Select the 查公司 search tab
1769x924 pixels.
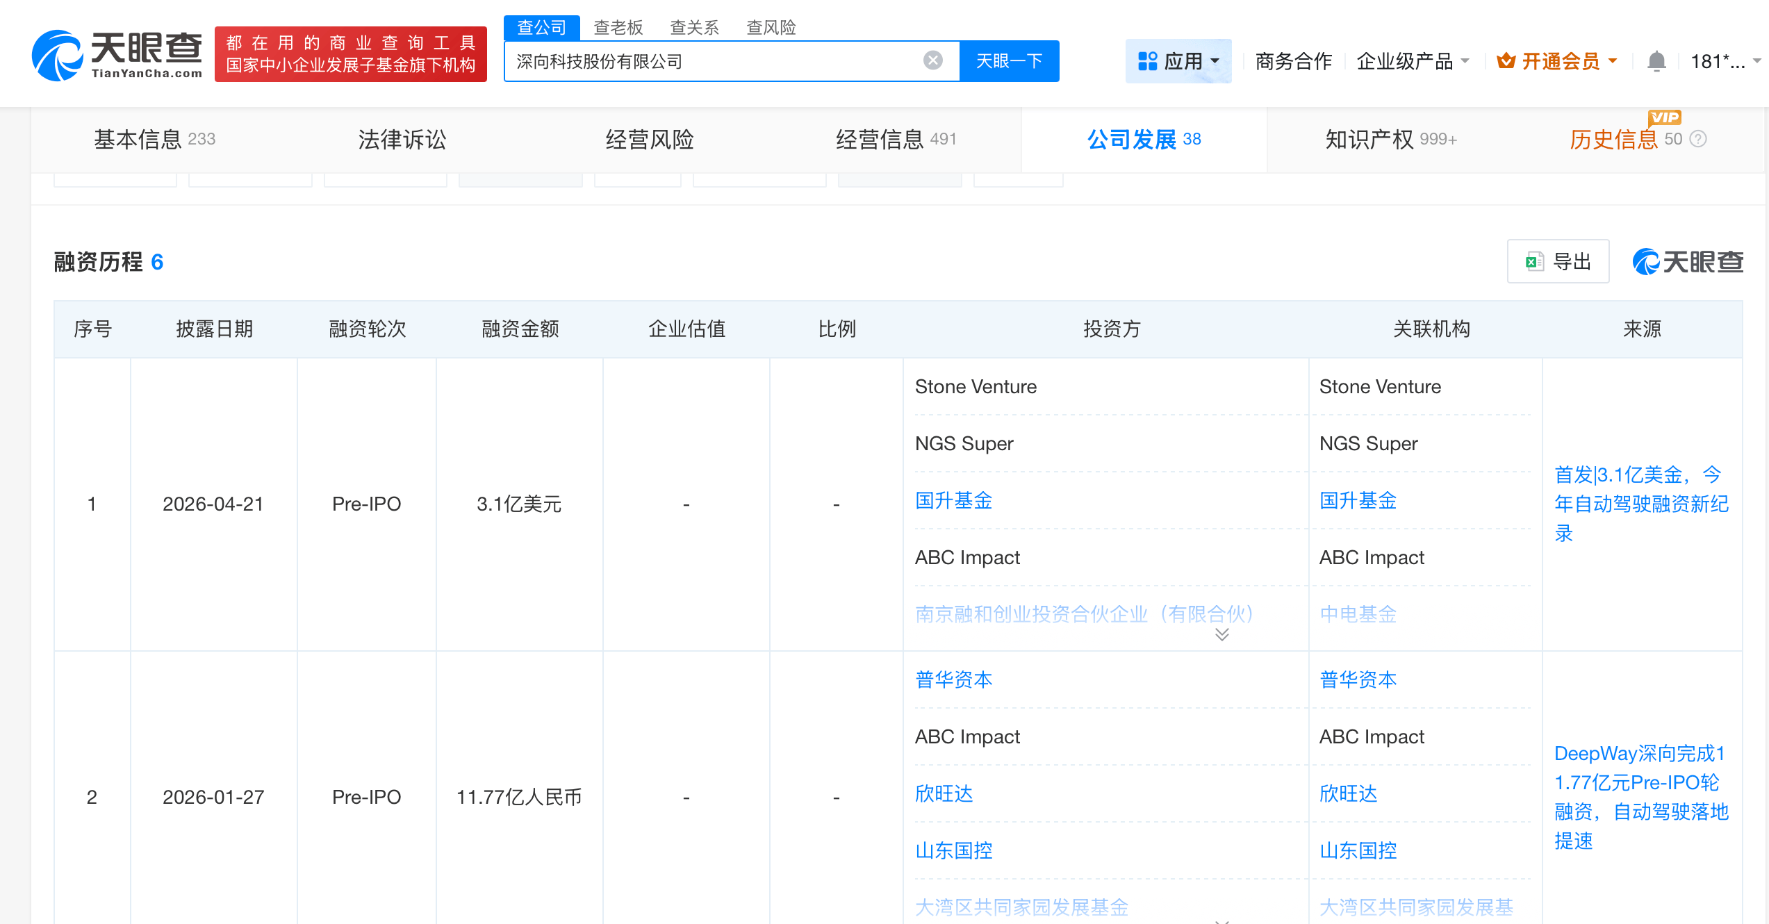pos(542,27)
